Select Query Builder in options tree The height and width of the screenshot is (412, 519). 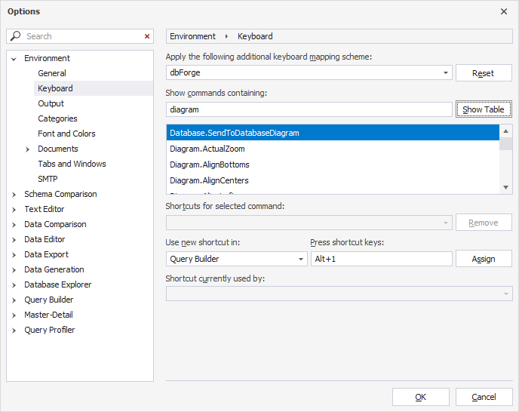click(x=48, y=300)
